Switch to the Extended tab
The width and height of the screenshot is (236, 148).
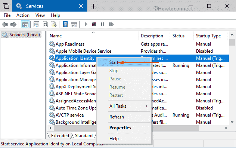(x=60, y=136)
